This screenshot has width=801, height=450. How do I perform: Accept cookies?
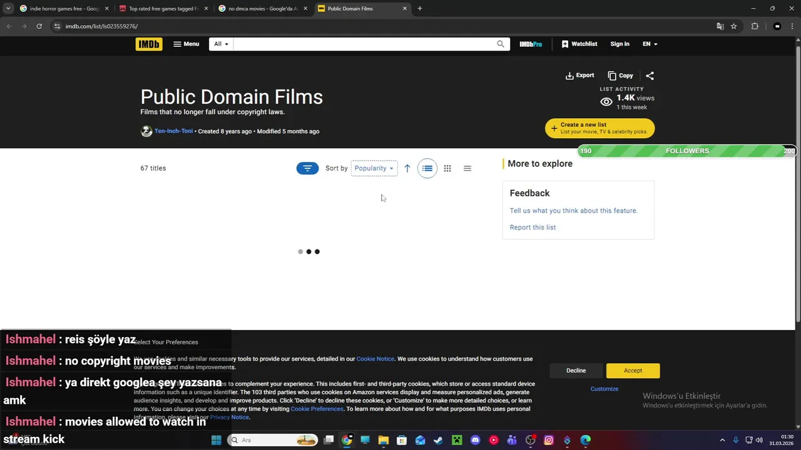pyautogui.click(x=633, y=371)
